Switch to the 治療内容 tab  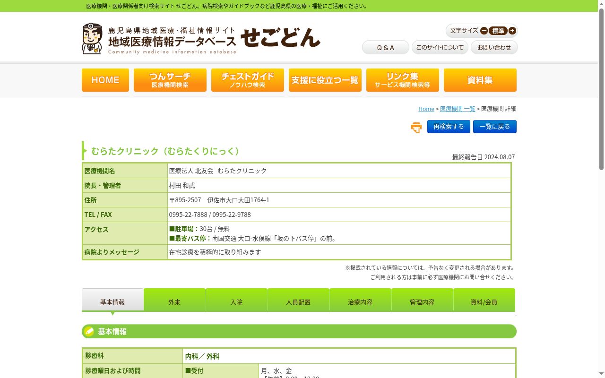360,300
